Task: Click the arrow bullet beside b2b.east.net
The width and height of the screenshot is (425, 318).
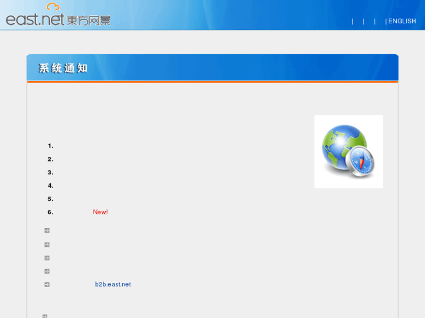Action: [x=47, y=284]
